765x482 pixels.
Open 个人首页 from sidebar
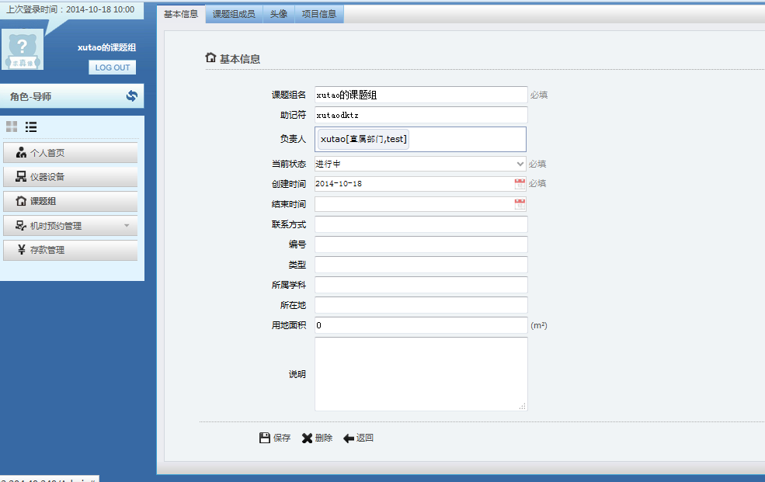(70, 153)
